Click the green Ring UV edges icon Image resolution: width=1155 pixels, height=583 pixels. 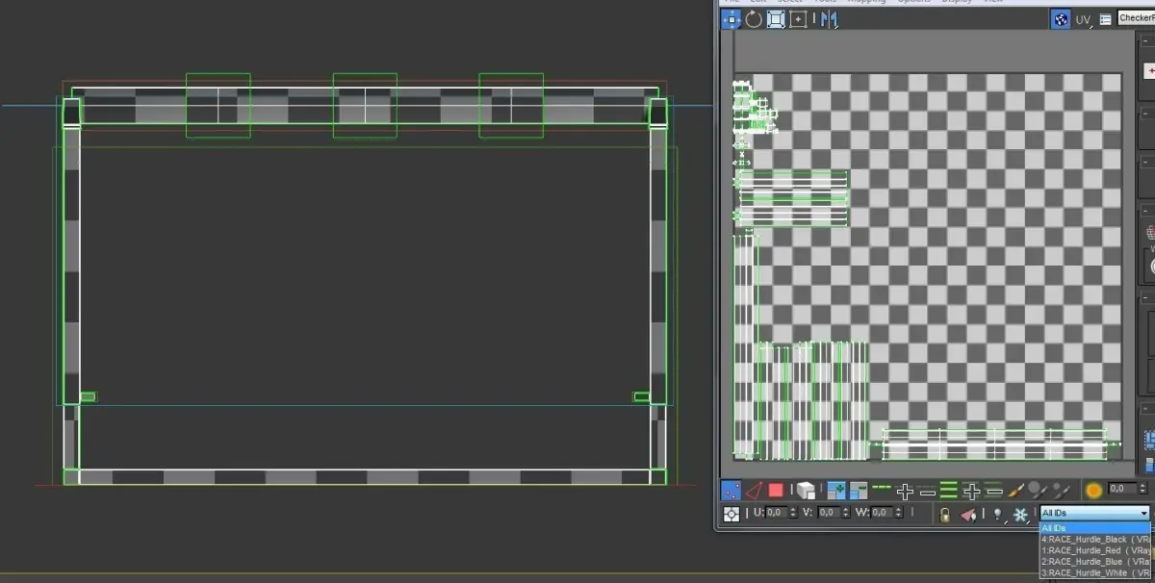pos(949,491)
